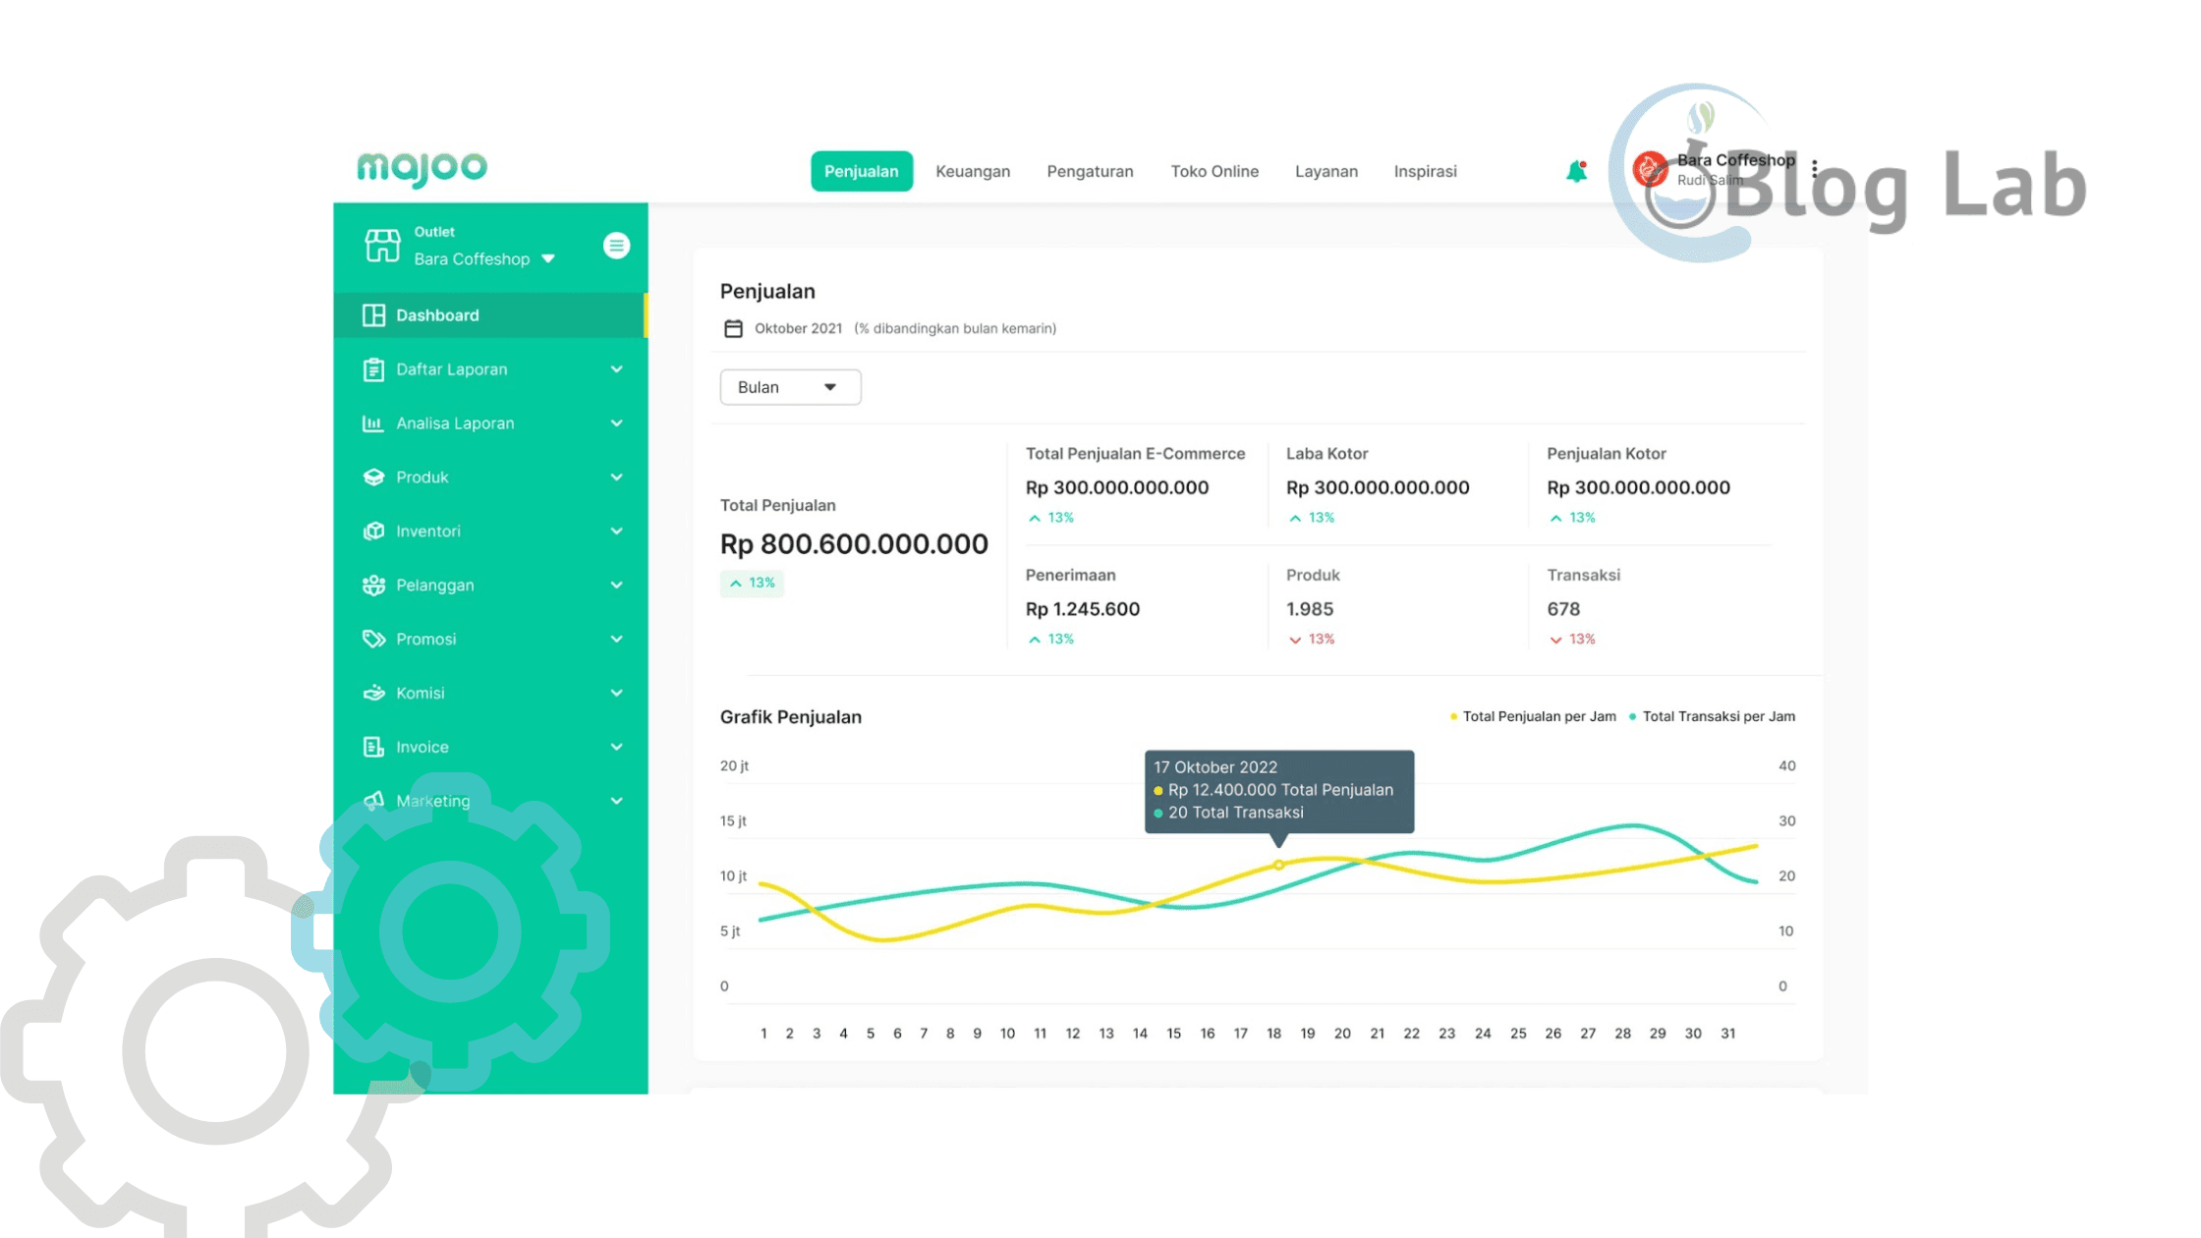Viewport: 2201px width, 1238px height.
Task: Open the Inspirasi tab
Action: point(1425,171)
